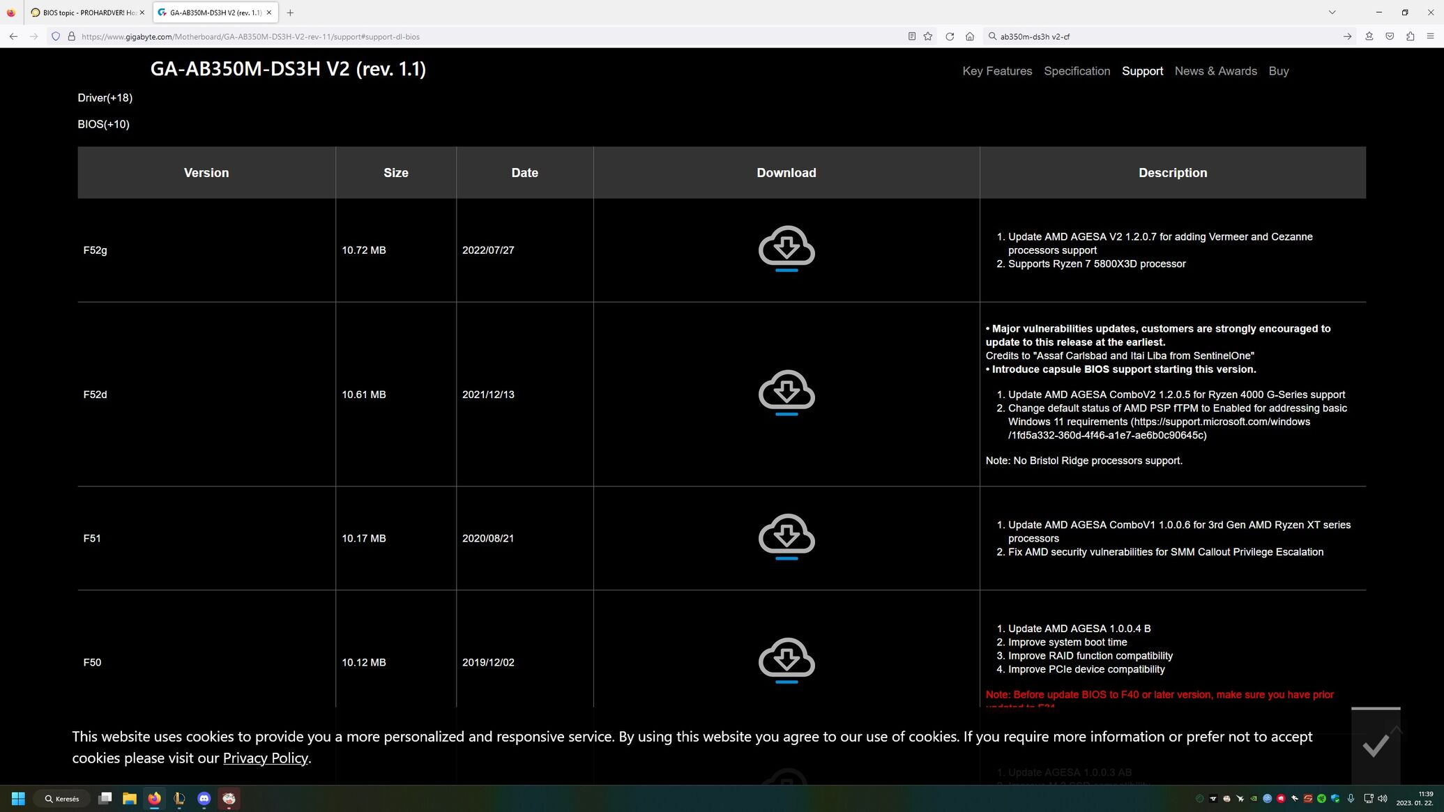Open the Privacy Policy link
Image resolution: width=1444 pixels, height=812 pixels.
pos(265,758)
